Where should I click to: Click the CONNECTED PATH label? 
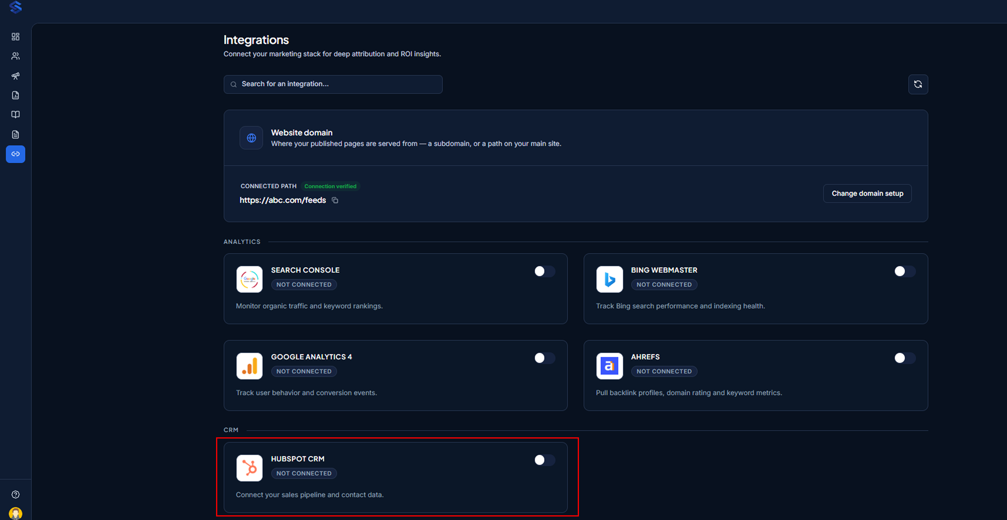[x=269, y=186]
